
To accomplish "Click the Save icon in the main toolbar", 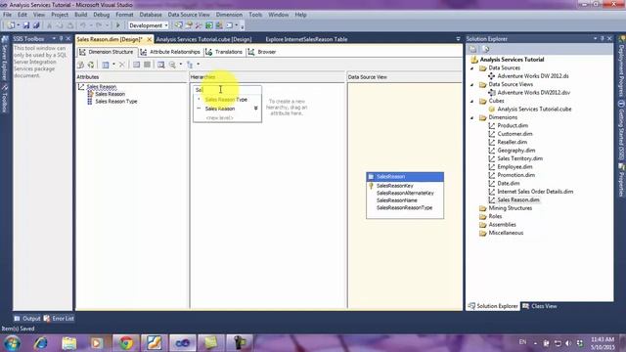I will (x=26, y=25).
